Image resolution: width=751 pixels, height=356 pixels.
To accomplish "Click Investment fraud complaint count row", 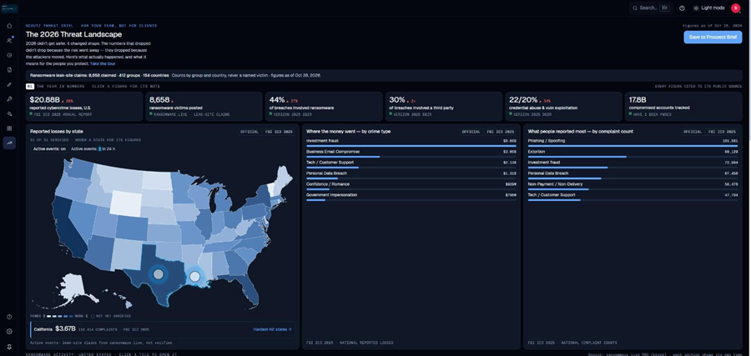I will [633, 164].
